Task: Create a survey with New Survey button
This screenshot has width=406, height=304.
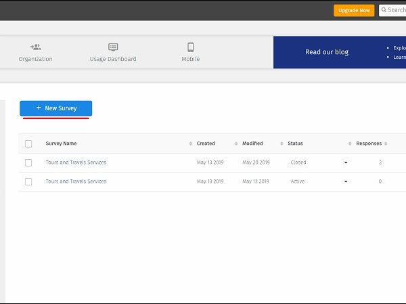Action: click(55, 108)
